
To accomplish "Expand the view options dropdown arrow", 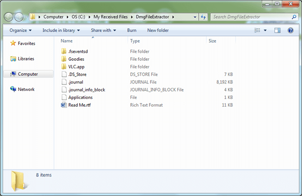I will (x=265, y=30).
